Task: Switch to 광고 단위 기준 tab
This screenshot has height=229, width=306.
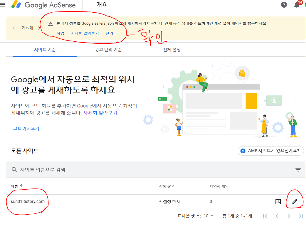Action: click(x=108, y=50)
